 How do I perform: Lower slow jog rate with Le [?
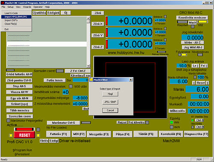[196, 66]
